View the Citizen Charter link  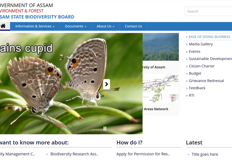(x=202, y=66)
